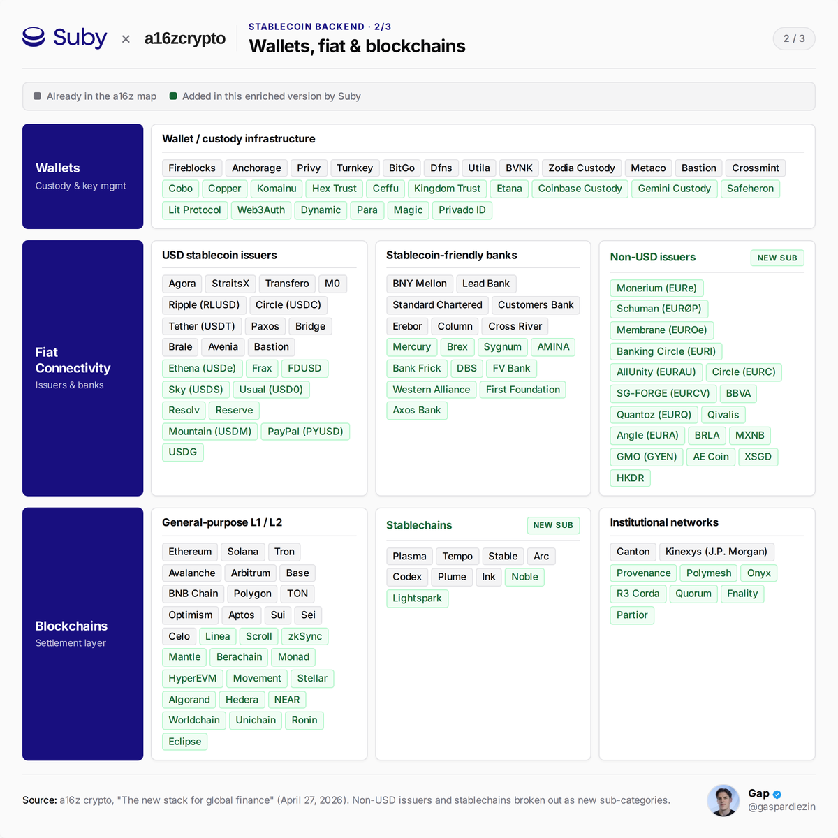Click the 2 / 3 page indicator
The width and height of the screenshot is (838, 838).
tap(794, 38)
